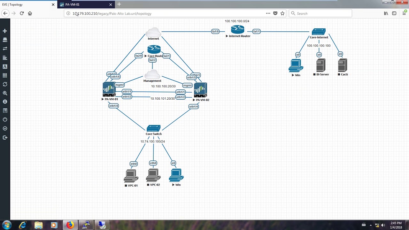Image resolution: width=409 pixels, height=230 pixels.
Task: Open the More actions grid sidebar icon
Action: coord(5,75)
